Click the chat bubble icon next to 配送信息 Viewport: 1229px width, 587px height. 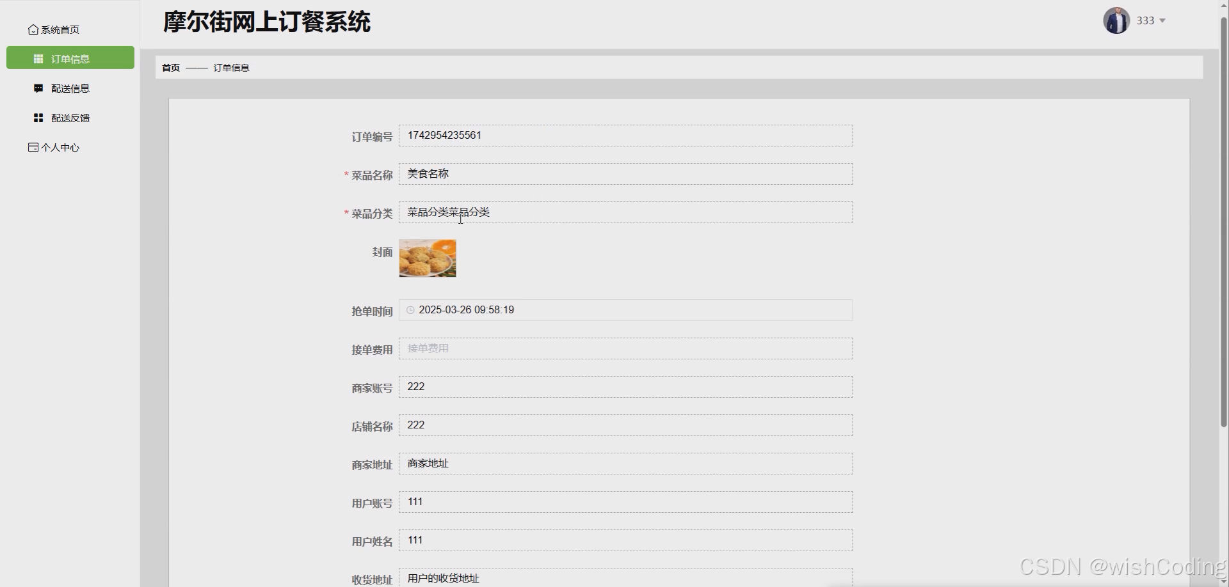coord(38,88)
